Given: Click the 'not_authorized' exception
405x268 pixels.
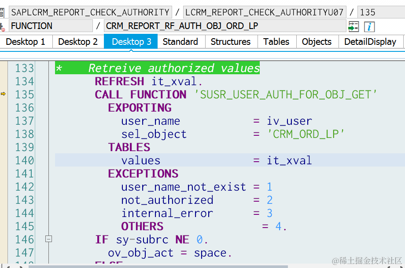Looking at the screenshot, I should (x=167, y=200).
